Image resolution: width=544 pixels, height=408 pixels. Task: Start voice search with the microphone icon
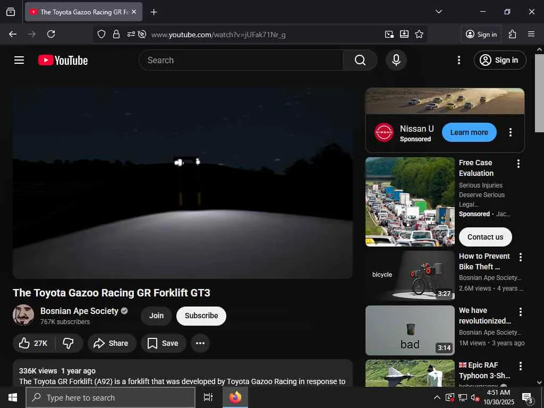point(396,60)
